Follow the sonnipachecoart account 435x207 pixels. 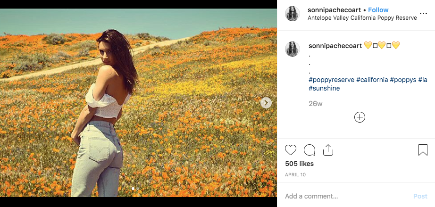(x=378, y=10)
